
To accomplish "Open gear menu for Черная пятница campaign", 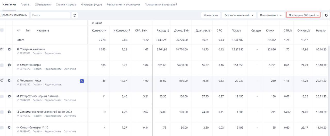I will pos(9,81).
